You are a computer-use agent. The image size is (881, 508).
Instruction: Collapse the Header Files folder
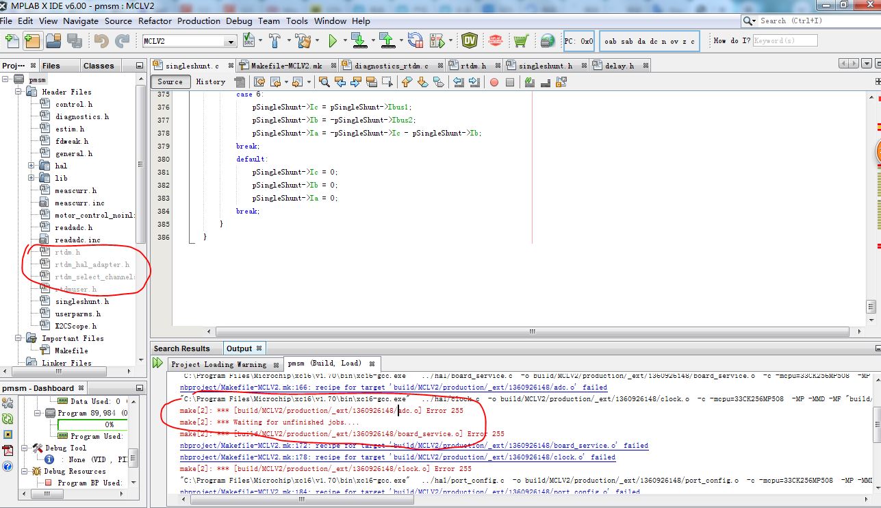(x=18, y=92)
